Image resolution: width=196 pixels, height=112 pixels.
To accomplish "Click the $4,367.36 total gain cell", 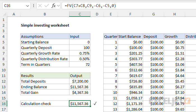I will click(x=80, y=92).
